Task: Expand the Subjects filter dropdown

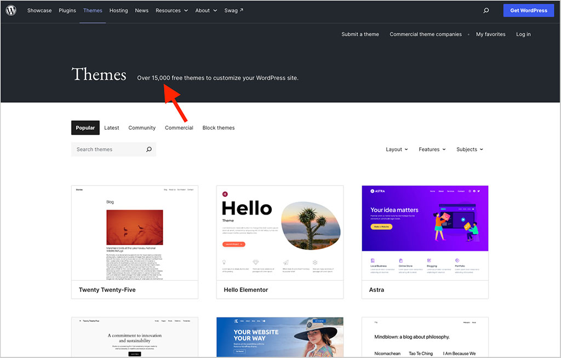Action: click(x=470, y=149)
